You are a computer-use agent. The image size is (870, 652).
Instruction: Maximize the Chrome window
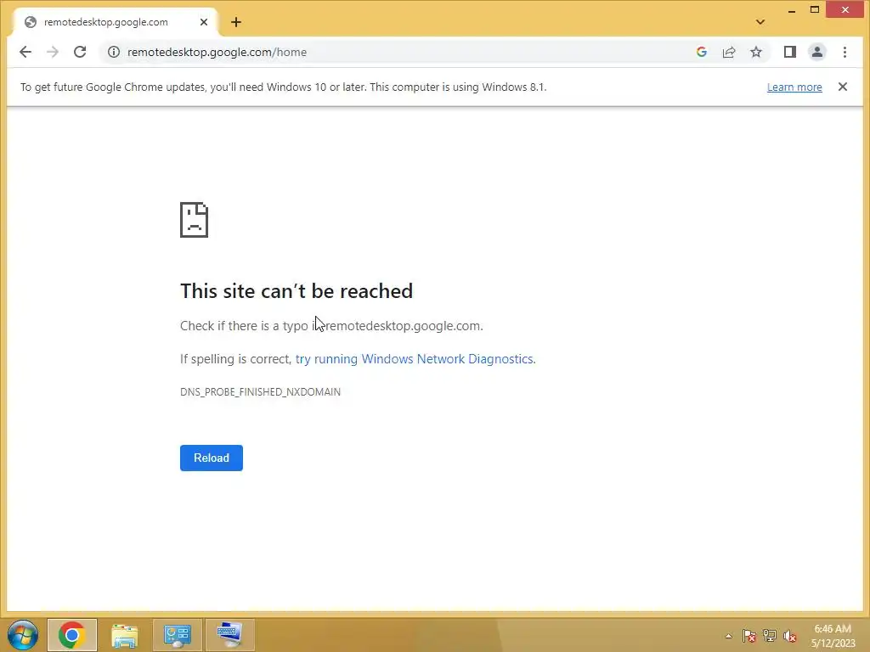(815, 10)
